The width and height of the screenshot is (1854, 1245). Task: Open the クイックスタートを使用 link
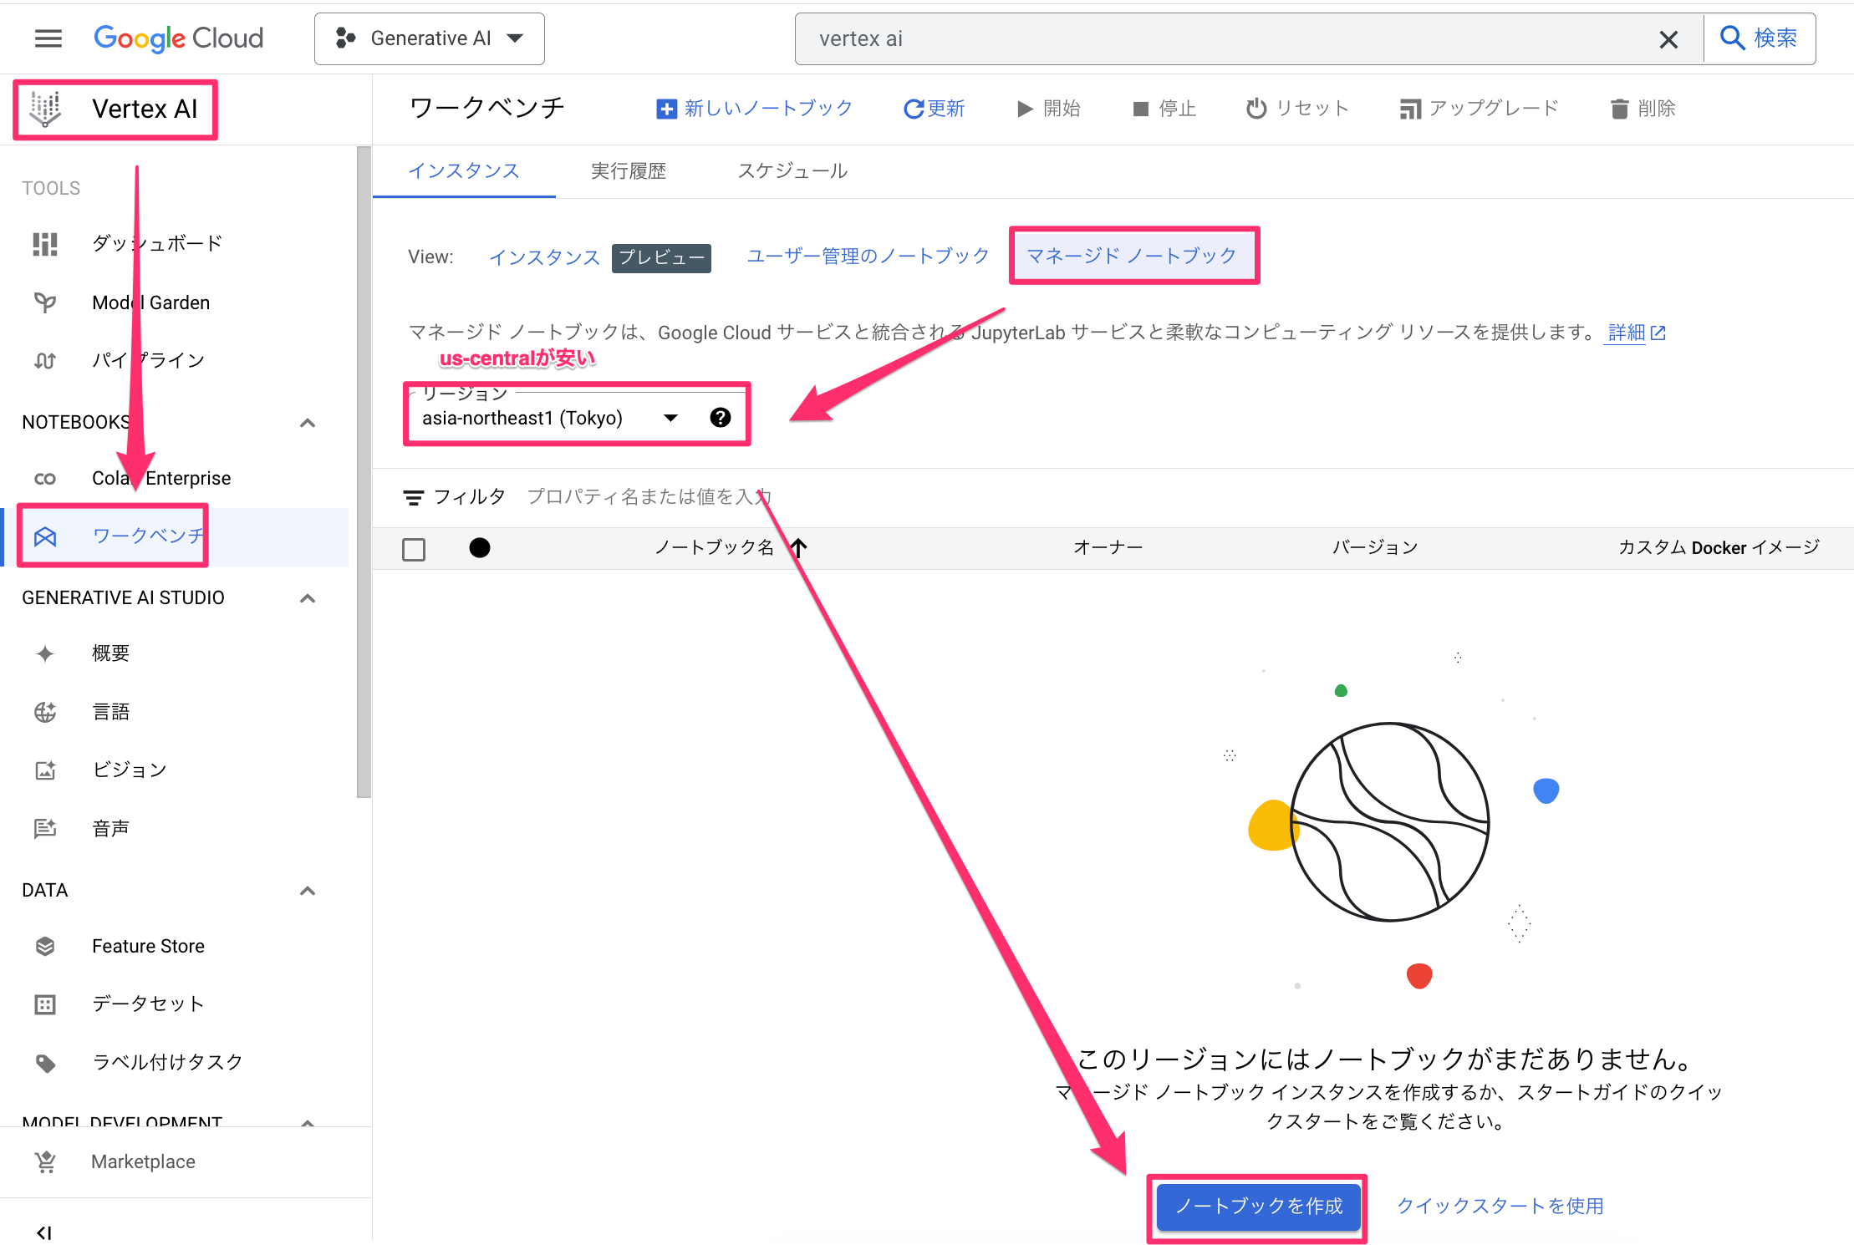pos(1500,1206)
